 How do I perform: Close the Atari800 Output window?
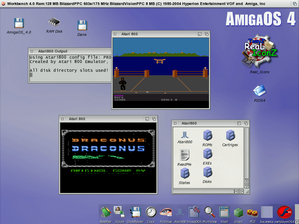tap(32, 51)
